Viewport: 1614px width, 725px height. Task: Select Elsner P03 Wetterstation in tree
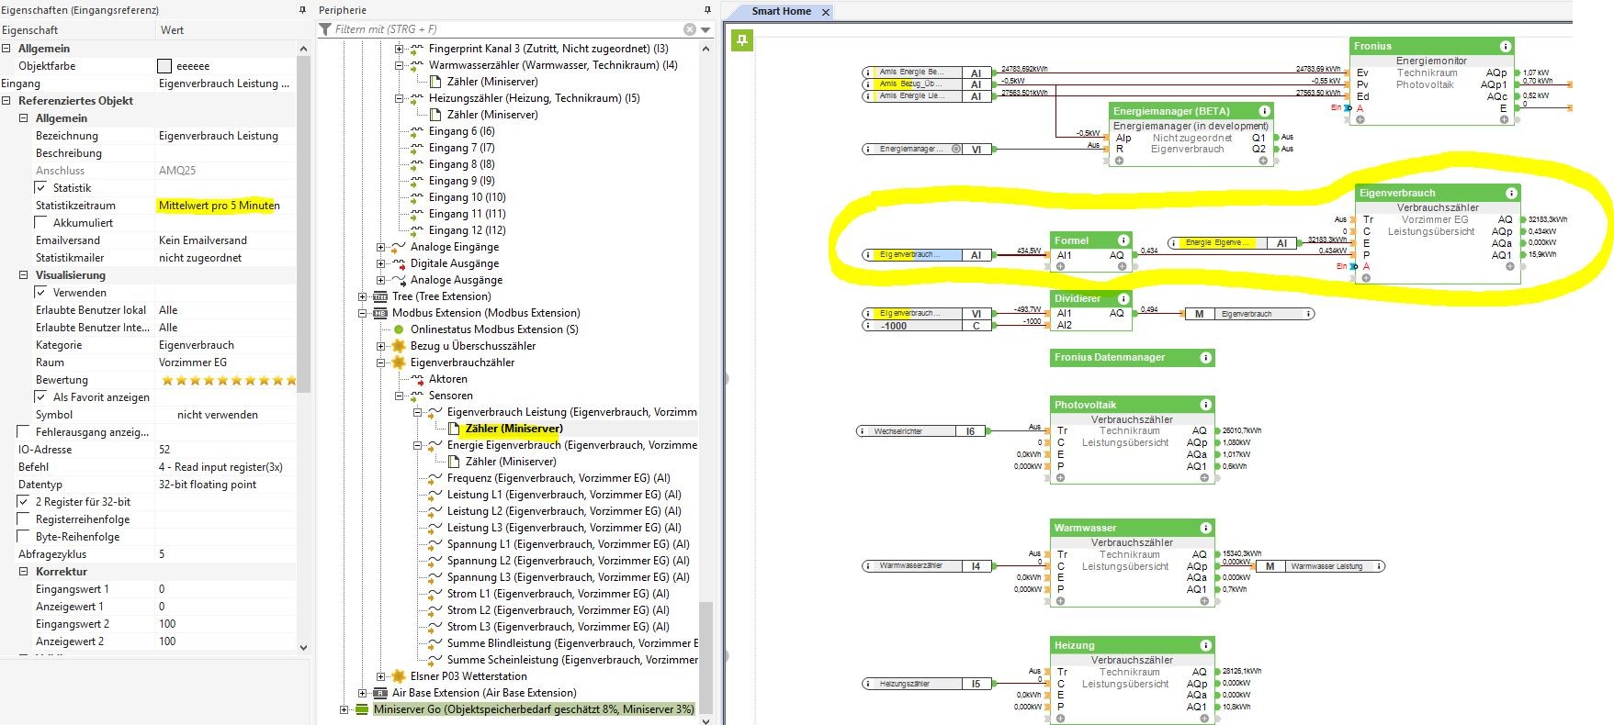tap(468, 676)
